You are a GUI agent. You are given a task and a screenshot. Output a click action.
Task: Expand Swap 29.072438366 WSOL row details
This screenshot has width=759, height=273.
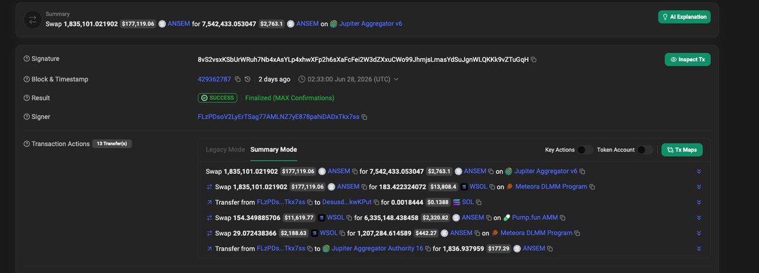699,233
